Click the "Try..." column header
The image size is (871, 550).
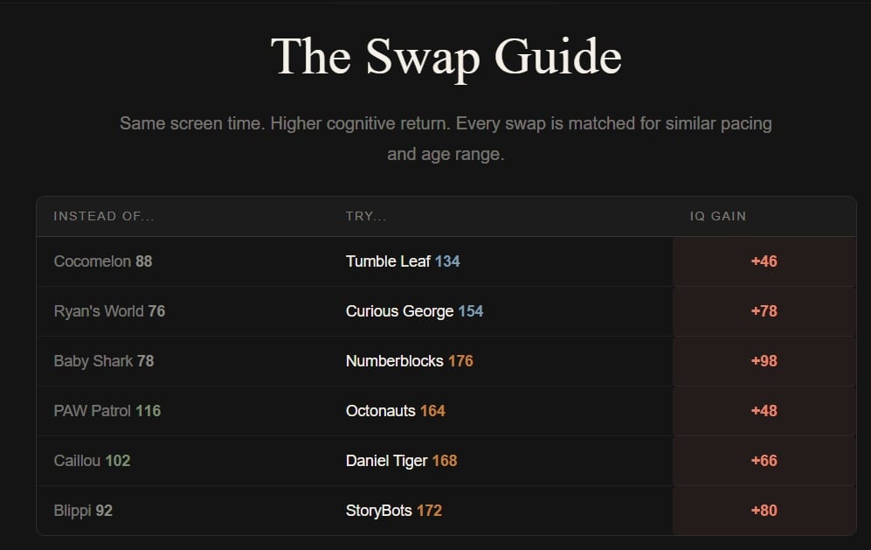click(366, 216)
